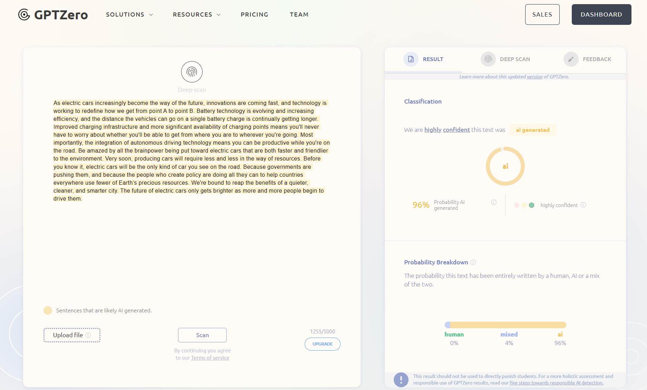Open the Team page
The height and width of the screenshot is (390, 647).
tap(299, 14)
